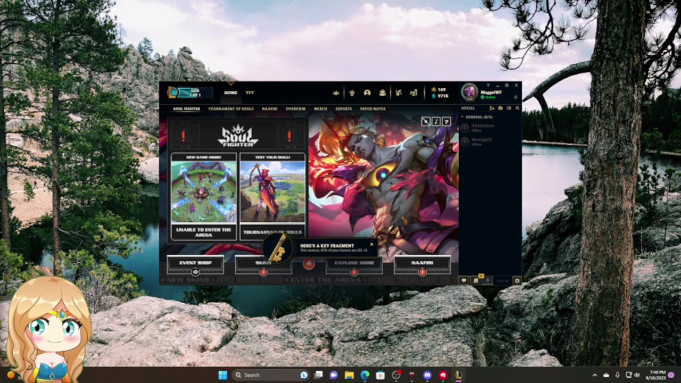681x383 pixels.
Task: Click the RP currency balance 169
Action: [438, 89]
